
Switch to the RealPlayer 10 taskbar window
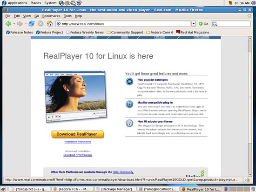coord(201,189)
